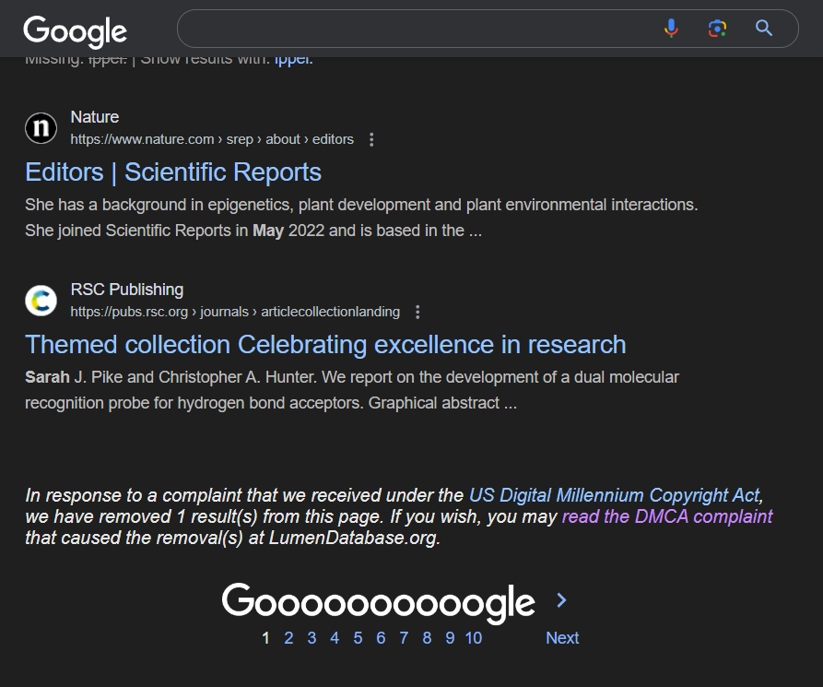Image resolution: width=823 pixels, height=687 pixels.
Task: Open Editors | Scientific Reports result
Action: pos(173,172)
